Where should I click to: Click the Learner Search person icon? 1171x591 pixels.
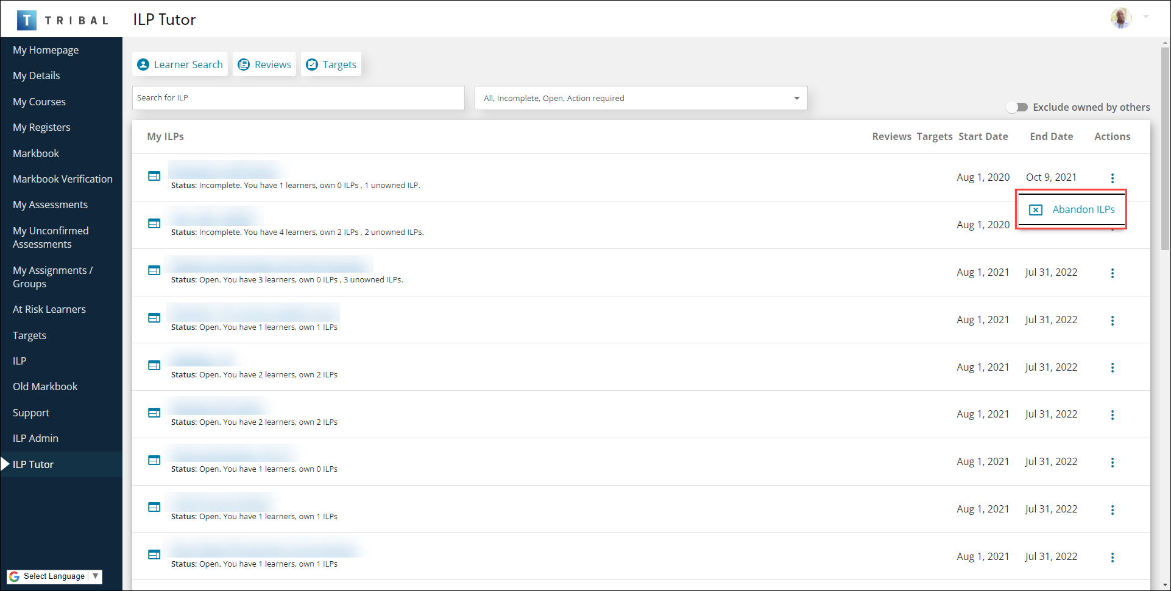(143, 65)
